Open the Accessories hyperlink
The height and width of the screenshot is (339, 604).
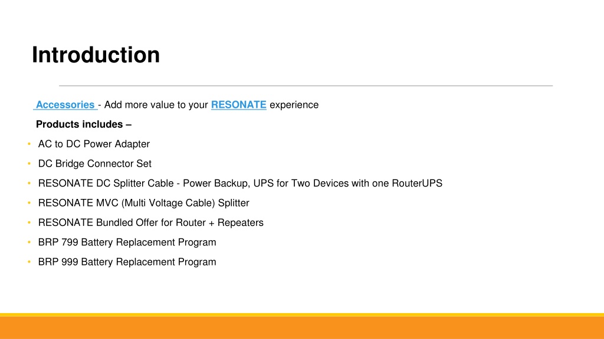(x=65, y=105)
